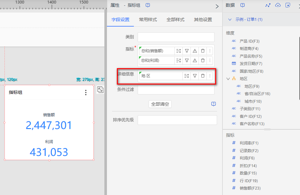Click the 类别 input field

coord(176,37)
